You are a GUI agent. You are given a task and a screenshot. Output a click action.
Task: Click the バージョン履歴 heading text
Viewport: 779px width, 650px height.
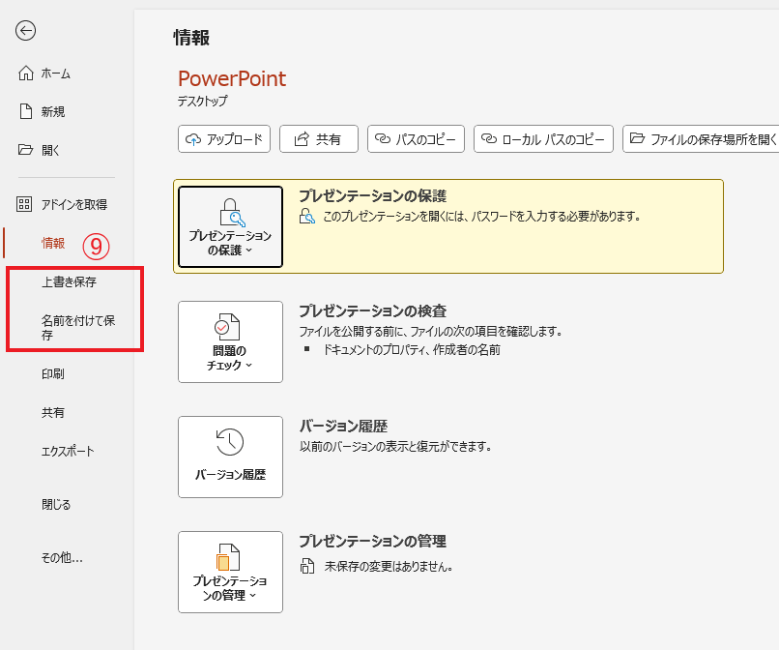[x=343, y=427]
